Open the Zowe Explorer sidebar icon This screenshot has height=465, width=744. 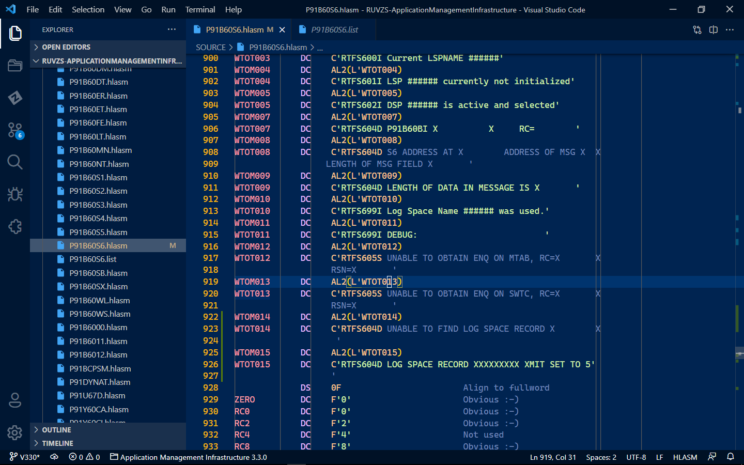[x=14, y=98]
